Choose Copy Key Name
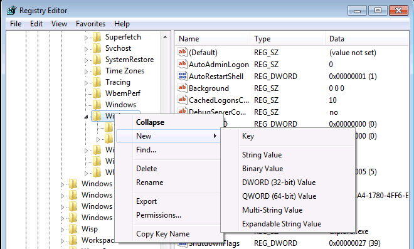 pos(169,234)
